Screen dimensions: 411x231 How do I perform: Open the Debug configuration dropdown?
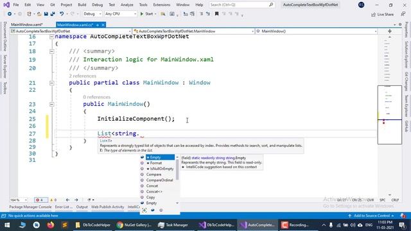(x=92, y=14)
